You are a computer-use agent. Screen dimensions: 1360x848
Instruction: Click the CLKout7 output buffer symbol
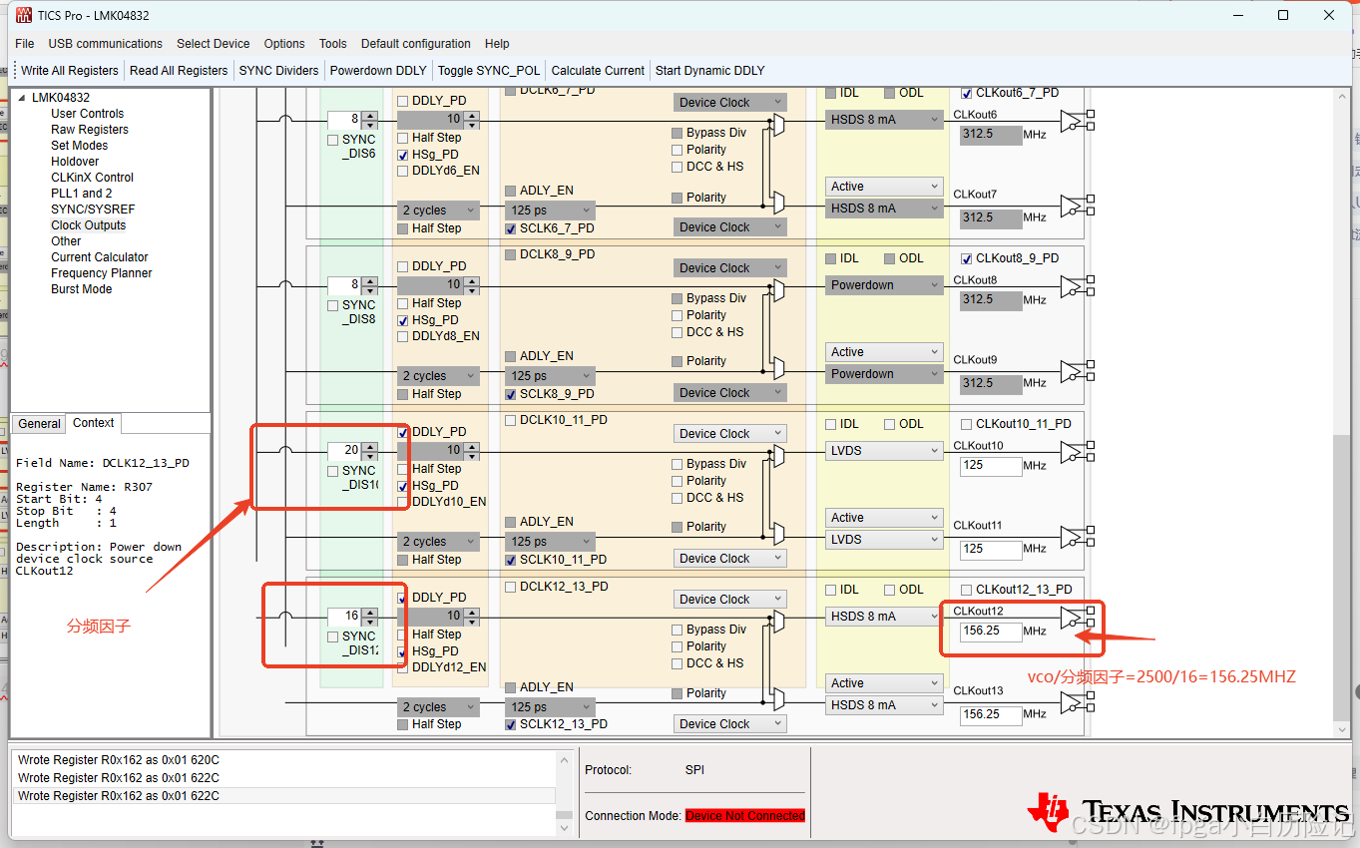(1072, 205)
